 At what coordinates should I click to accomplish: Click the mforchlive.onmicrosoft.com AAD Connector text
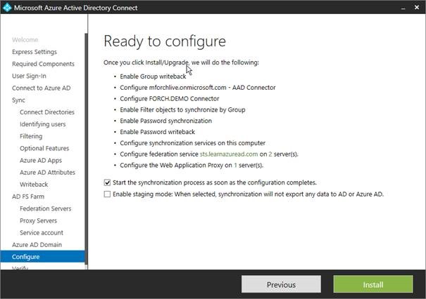[x=198, y=88]
